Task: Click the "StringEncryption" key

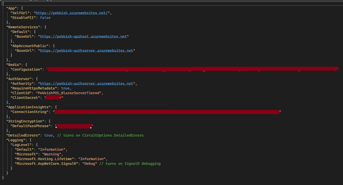Action: pyautogui.click(x=24, y=121)
